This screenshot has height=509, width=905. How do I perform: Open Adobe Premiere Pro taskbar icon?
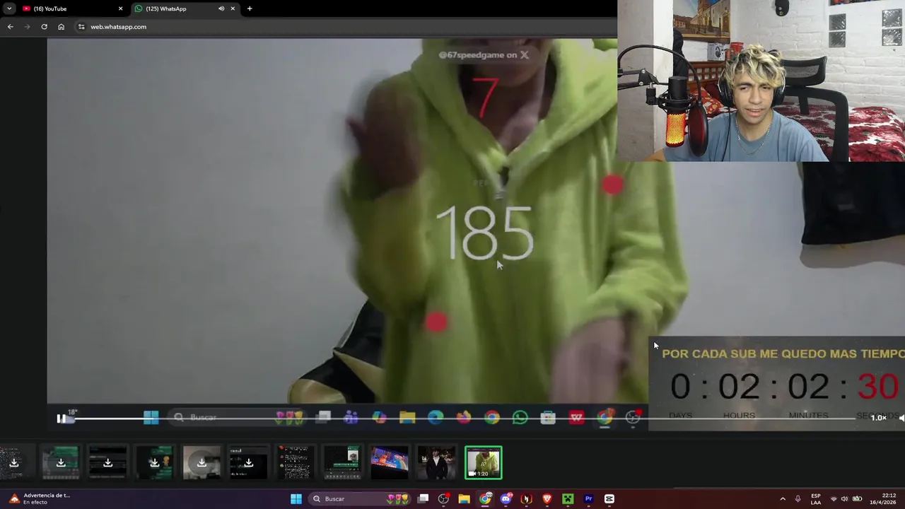pos(588,499)
